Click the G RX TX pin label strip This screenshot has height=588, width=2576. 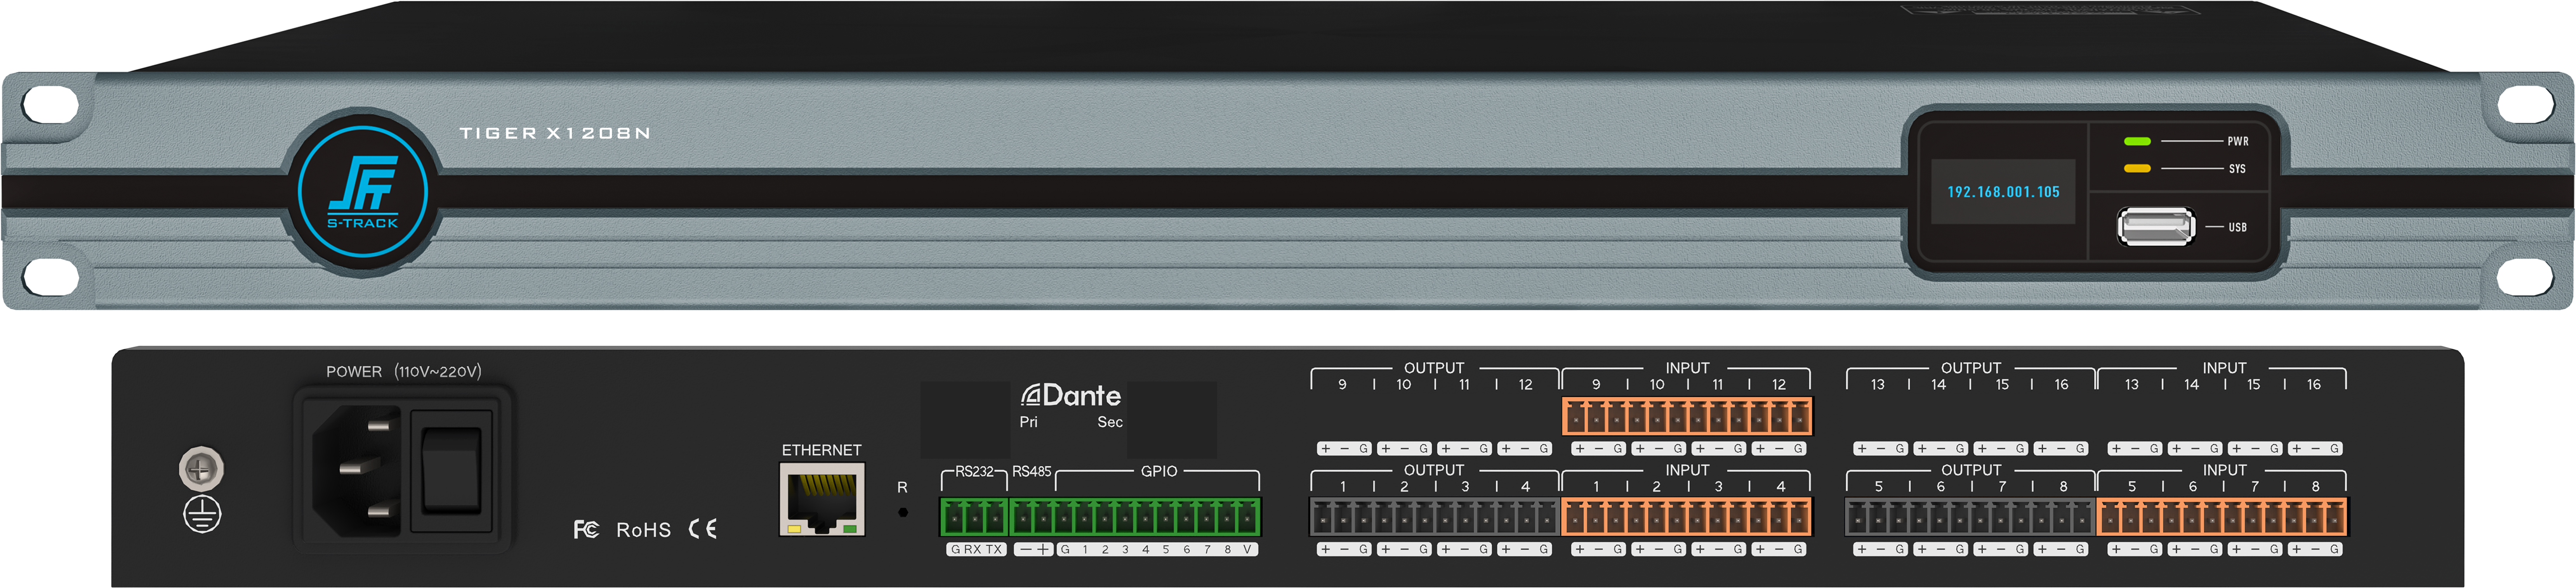[x=976, y=549]
